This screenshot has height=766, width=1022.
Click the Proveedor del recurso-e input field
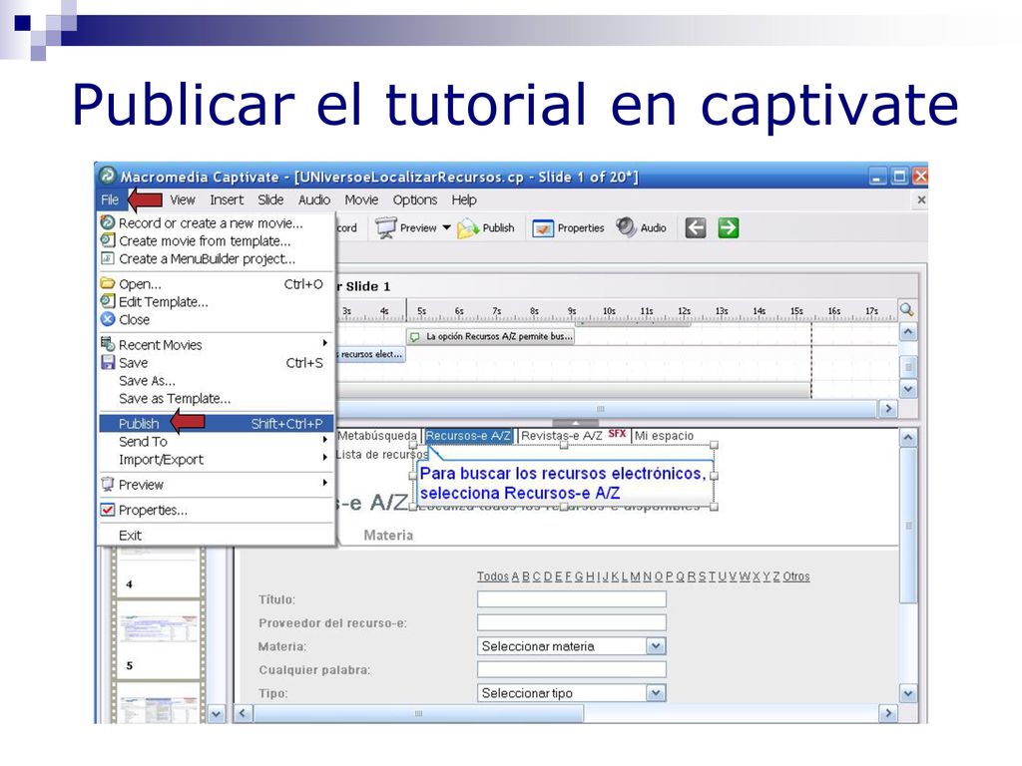pos(572,622)
